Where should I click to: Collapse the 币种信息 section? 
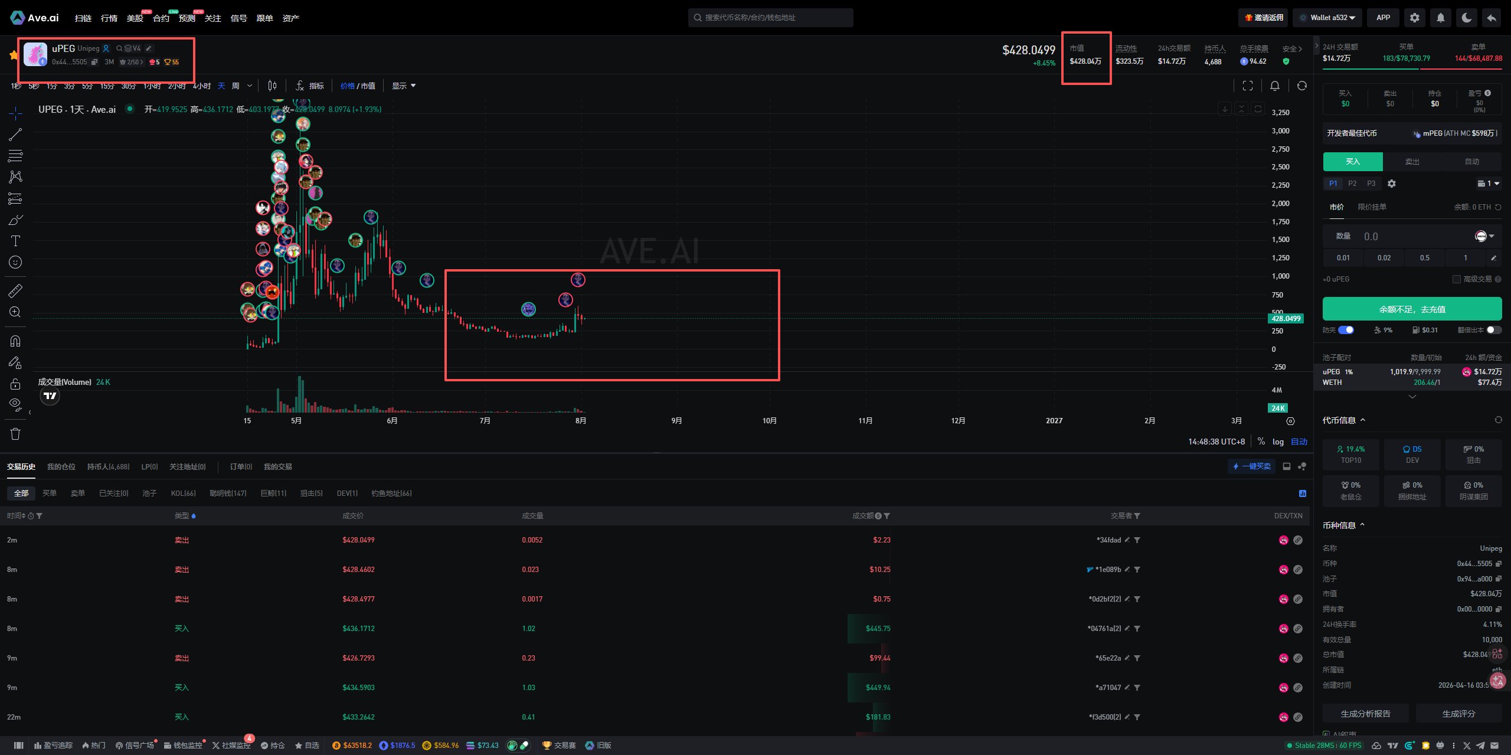coord(1362,525)
